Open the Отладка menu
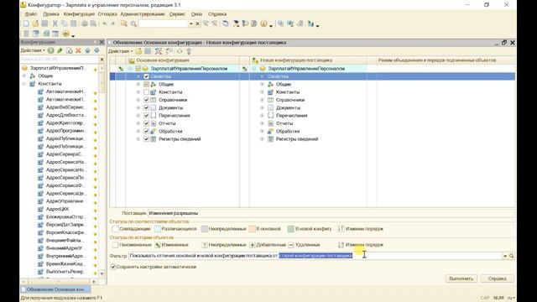 pyautogui.click(x=107, y=14)
